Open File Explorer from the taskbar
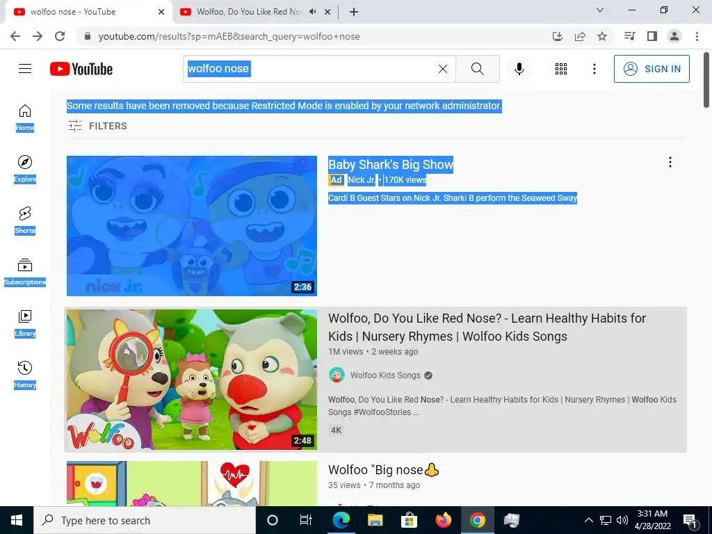This screenshot has width=712, height=534. 375,520
